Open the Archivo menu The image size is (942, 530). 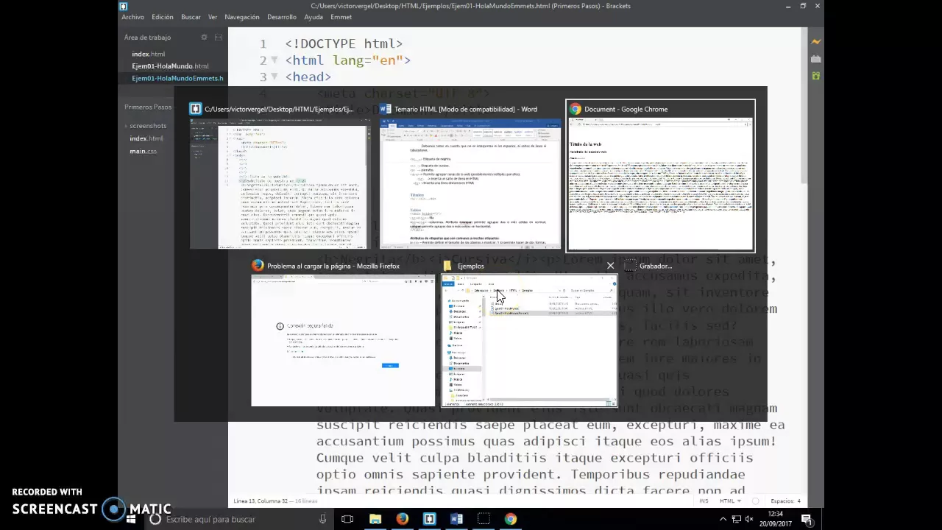(x=133, y=17)
